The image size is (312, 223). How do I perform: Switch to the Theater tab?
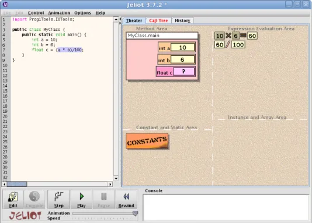click(x=134, y=20)
